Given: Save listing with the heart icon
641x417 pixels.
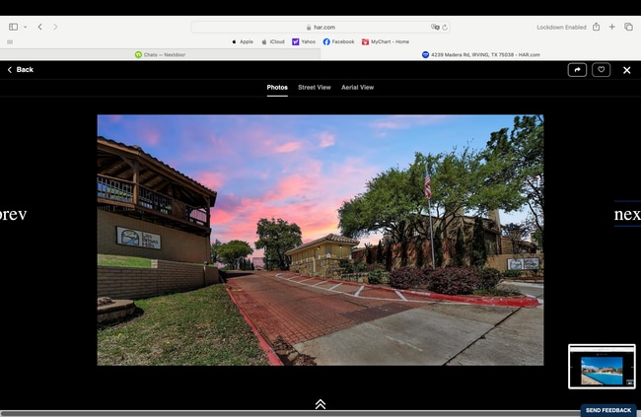Looking at the screenshot, I should click(x=601, y=70).
